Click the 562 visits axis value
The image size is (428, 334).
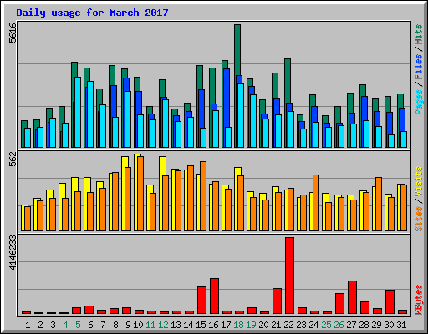(13, 159)
